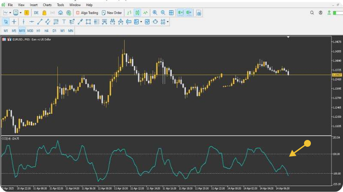
Task: Switch to the H4 timeframe
Action: (46, 31)
